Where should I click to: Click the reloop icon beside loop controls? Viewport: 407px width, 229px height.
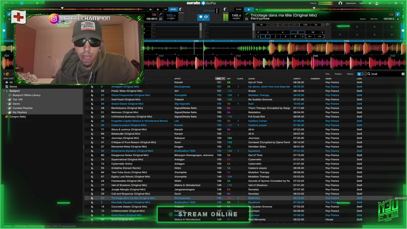tap(327, 24)
